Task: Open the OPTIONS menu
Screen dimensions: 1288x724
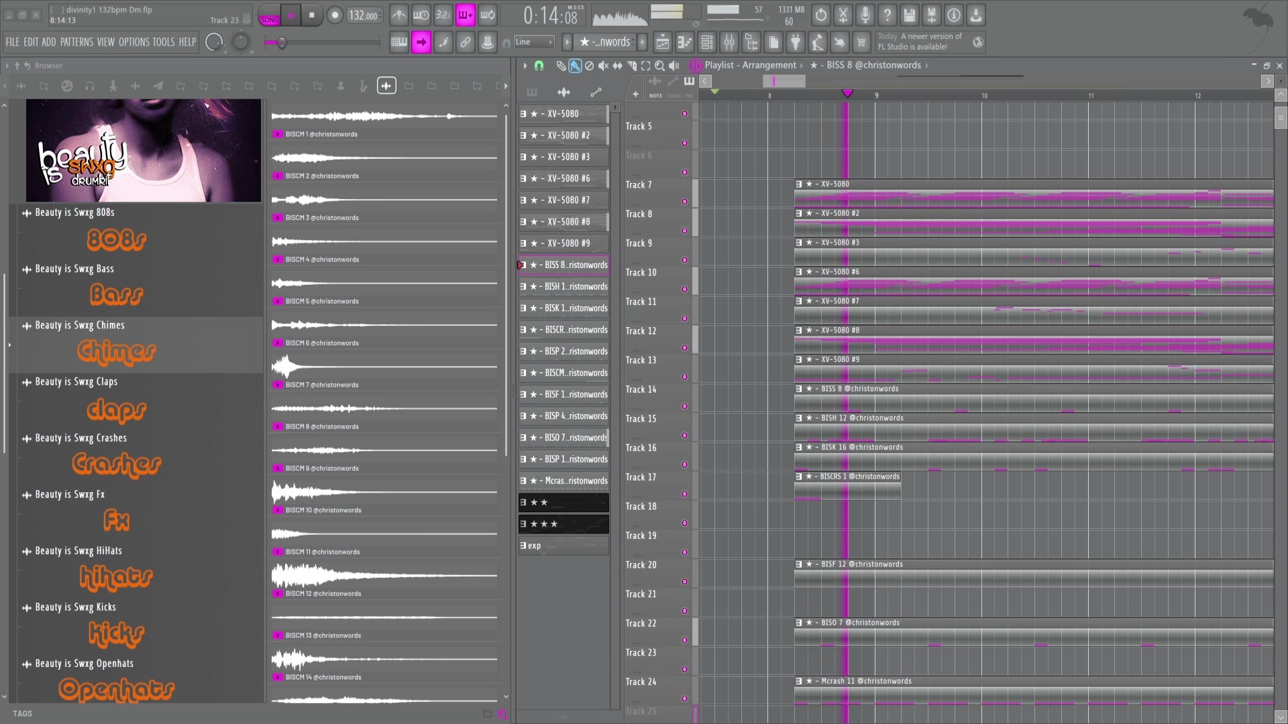Action: (x=134, y=42)
